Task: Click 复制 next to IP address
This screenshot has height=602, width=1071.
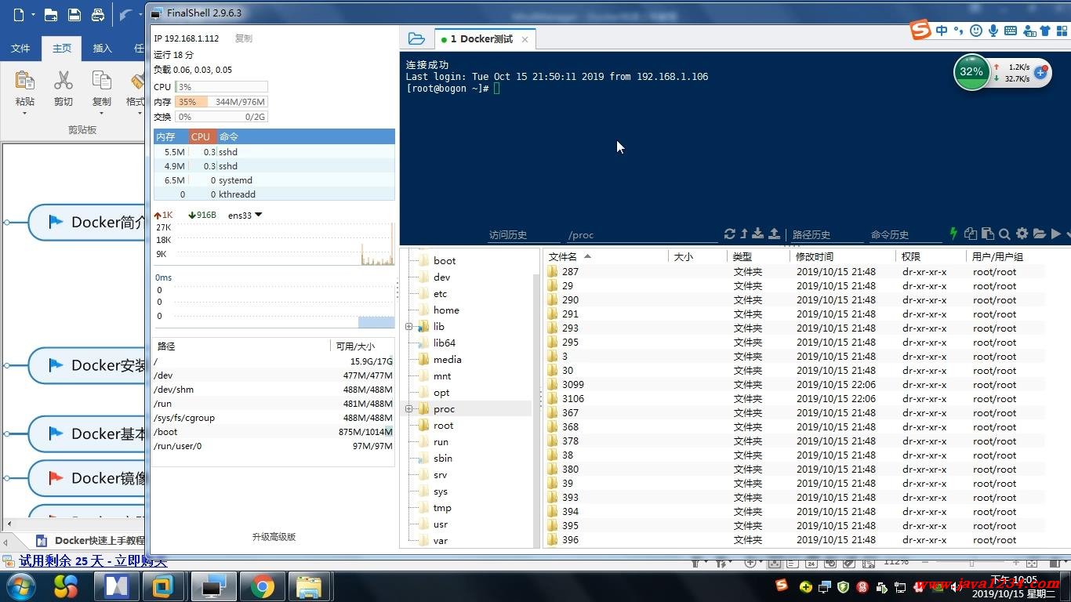Action: point(244,38)
